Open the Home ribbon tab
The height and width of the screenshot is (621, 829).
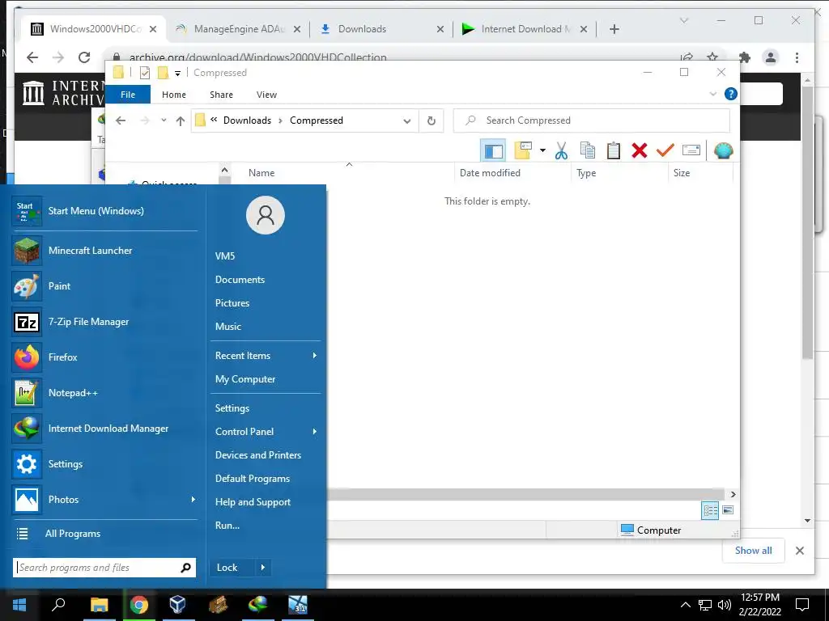[x=174, y=95]
